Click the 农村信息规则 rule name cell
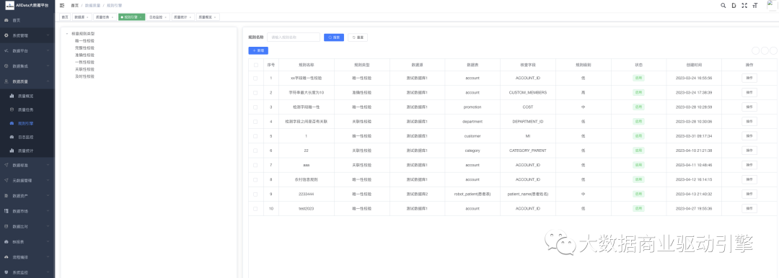This screenshot has width=779, height=278. [307, 179]
